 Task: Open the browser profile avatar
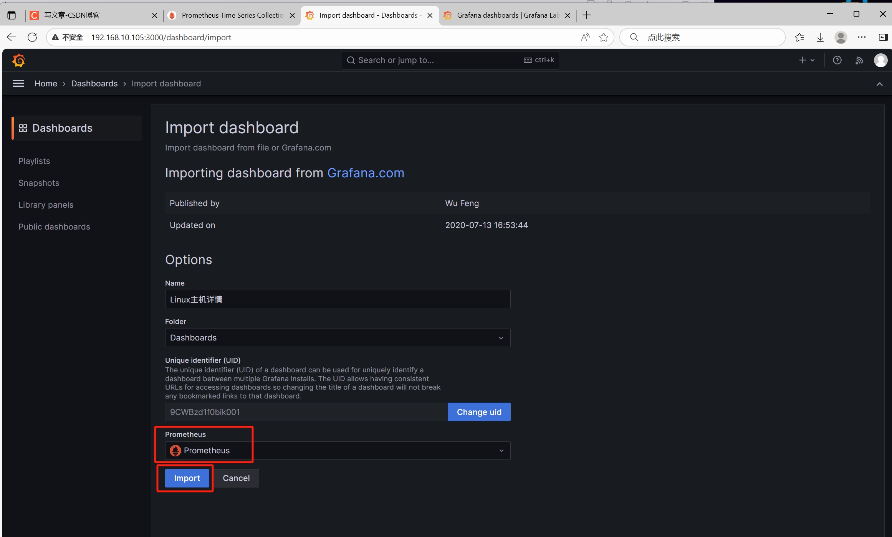tap(841, 37)
